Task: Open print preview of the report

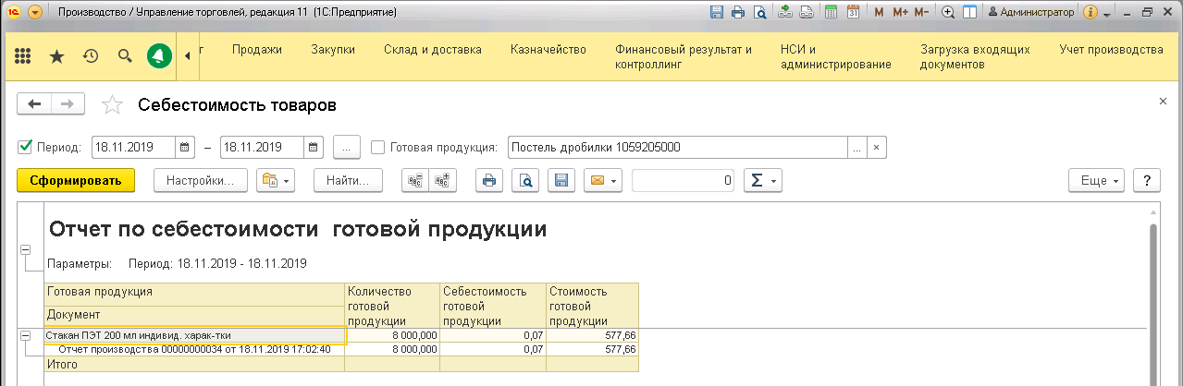Action: (x=524, y=181)
